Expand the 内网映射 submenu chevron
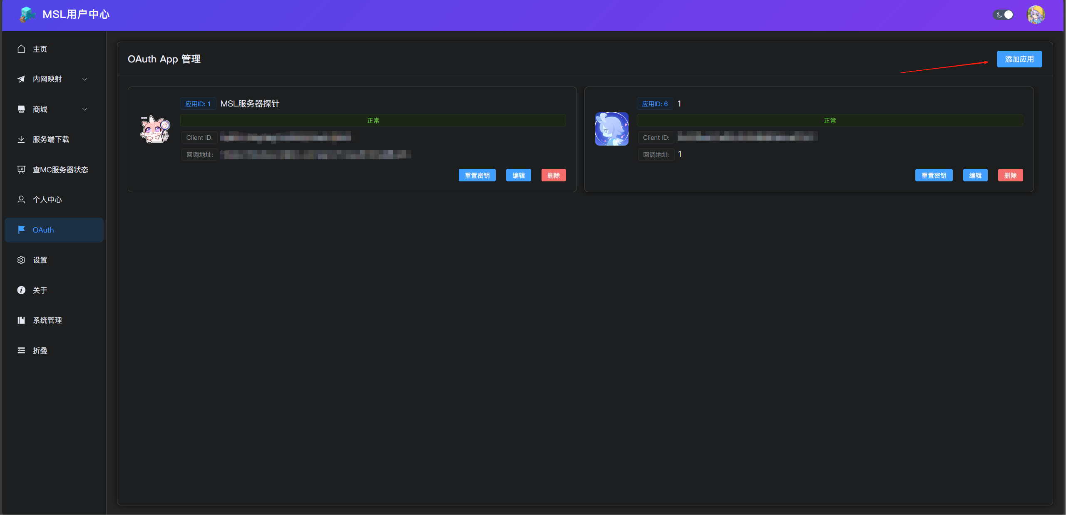This screenshot has height=515, width=1066. pos(85,79)
